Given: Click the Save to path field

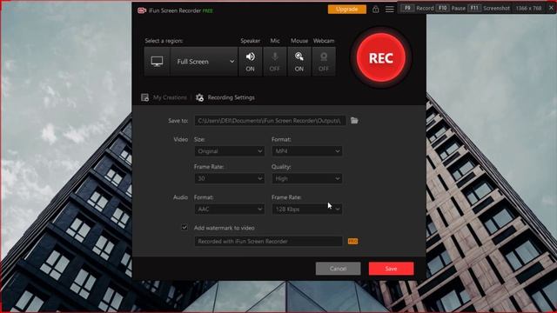Looking at the screenshot, I should point(270,121).
